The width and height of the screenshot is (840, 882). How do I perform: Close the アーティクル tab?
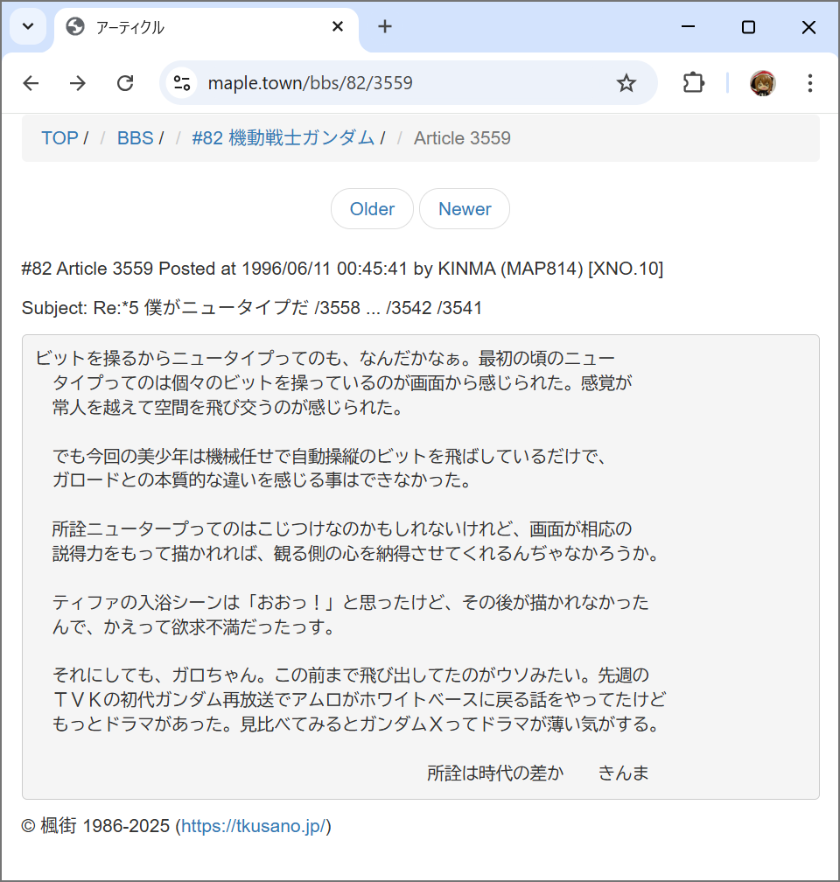pos(338,27)
